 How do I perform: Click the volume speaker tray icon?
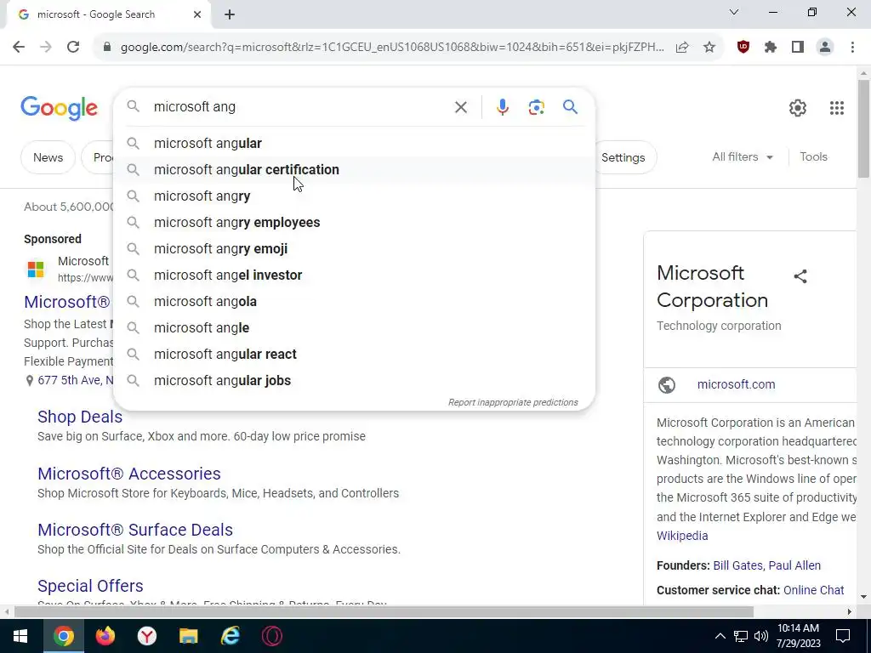(x=761, y=636)
